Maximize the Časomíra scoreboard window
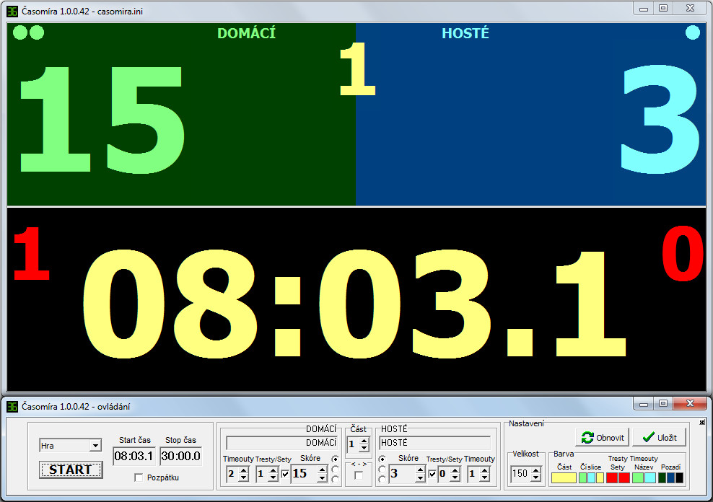Screen dimensions: 713x502 click(x=663, y=9)
